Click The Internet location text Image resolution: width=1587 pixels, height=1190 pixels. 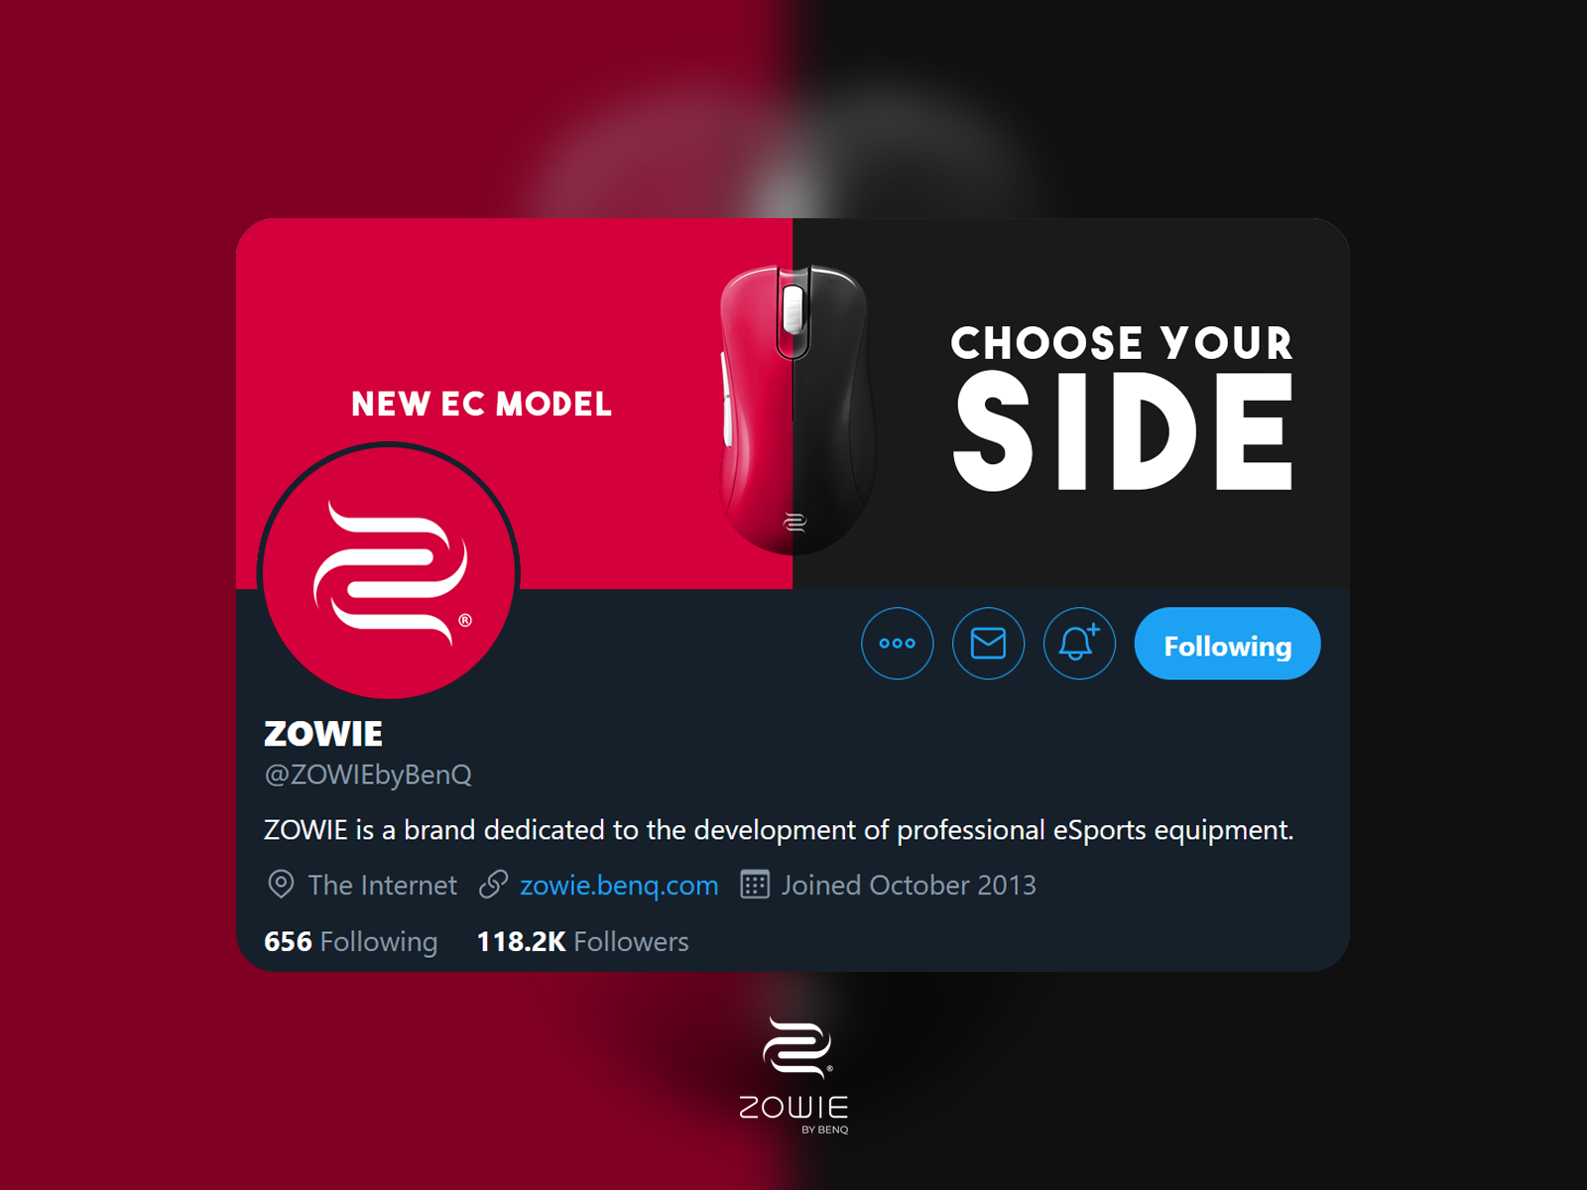[382, 885]
